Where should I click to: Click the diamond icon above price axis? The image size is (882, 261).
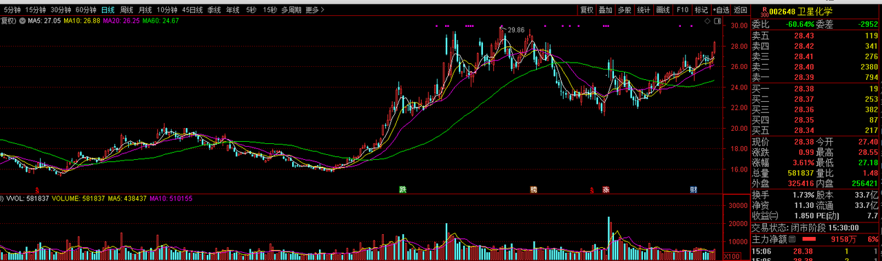tap(708, 22)
